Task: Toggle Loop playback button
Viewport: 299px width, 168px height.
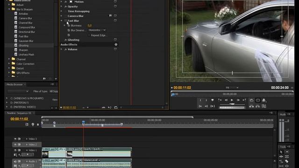Action: [251, 100]
